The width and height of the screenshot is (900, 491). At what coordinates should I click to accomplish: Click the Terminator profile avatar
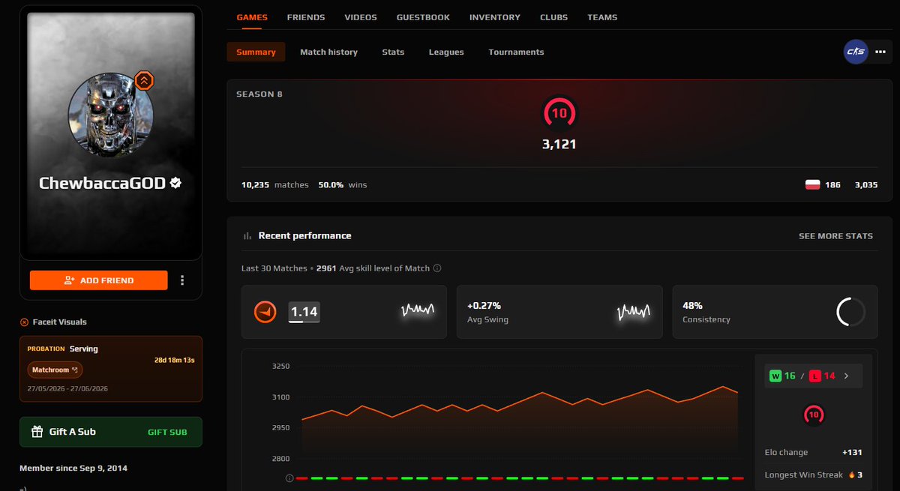click(x=110, y=115)
